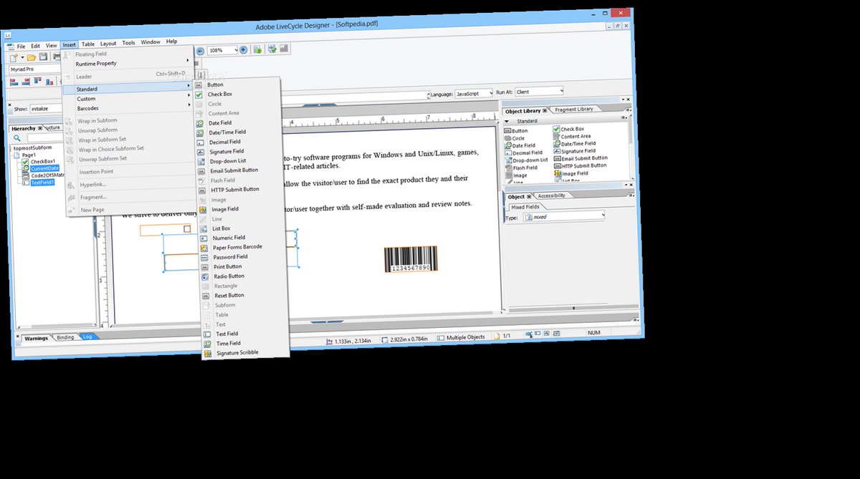The width and height of the screenshot is (860, 479).
Task: Open the Type mixed dropdown
Action: [603, 214]
